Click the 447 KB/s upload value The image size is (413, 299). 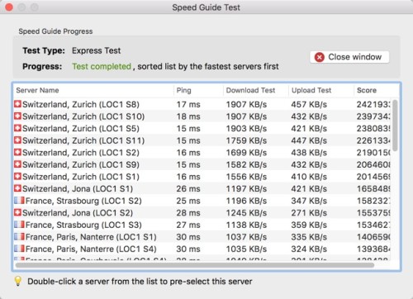[x=309, y=141]
